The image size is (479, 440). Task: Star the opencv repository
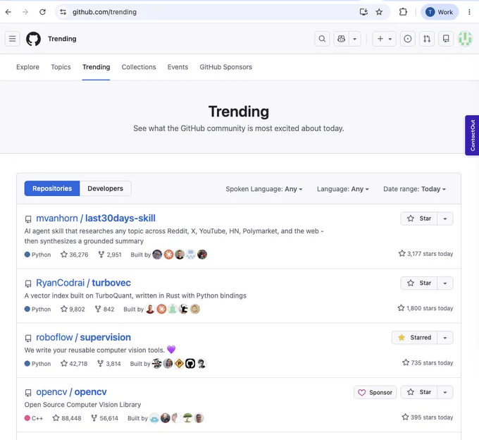(x=419, y=392)
